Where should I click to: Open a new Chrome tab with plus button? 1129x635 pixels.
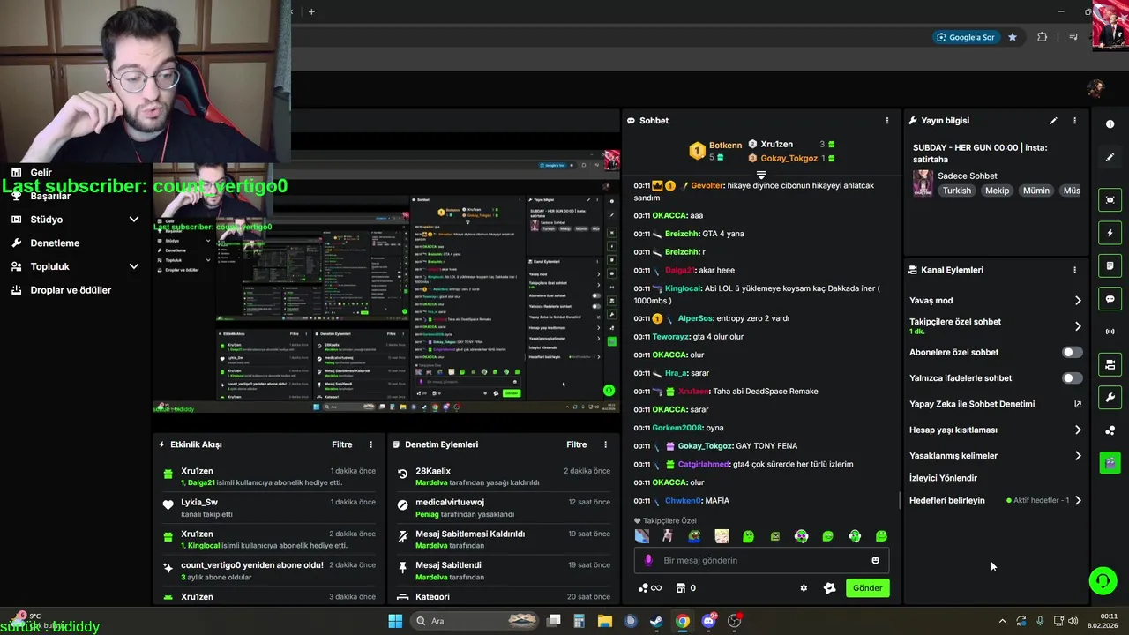click(x=311, y=11)
